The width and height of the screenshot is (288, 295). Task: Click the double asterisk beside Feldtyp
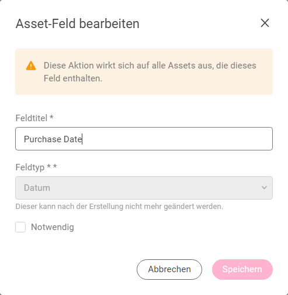click(52, 166)
